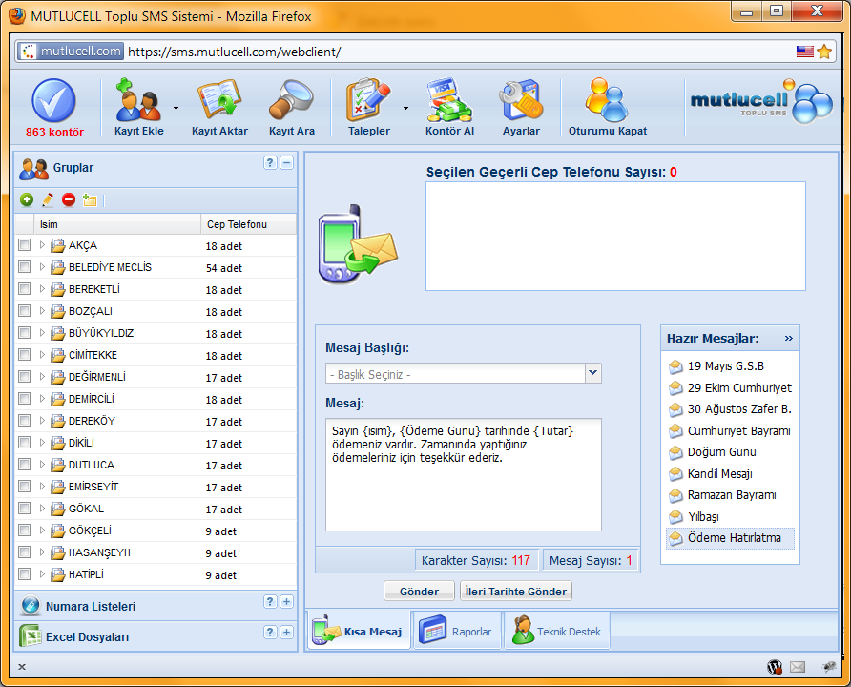The image size is (851, 687).
Task: Open Kontör Al to buy credits
Action: pyautogui.click(x=449, y=107)
